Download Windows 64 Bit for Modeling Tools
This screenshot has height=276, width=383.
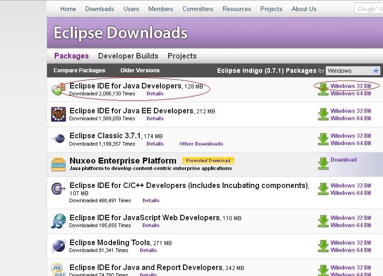pyautogui.click(x=351, y=250)
